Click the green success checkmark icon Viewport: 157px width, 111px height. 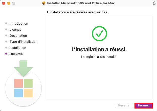point(99,33)
